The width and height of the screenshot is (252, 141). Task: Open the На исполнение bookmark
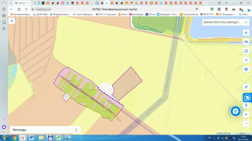(189, 14)
